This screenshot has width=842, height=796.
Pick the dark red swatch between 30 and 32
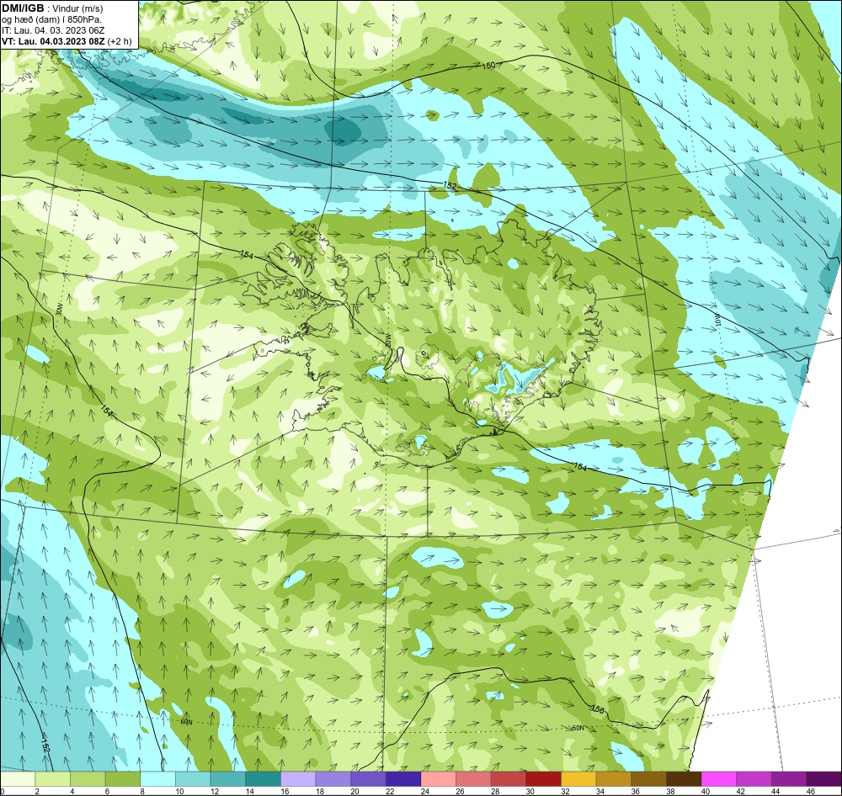(543, 779)
